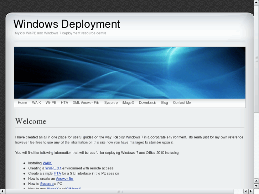Click the paragraph starting 'You will find the following information'
Viewport: 259px width, 194px height.
[97, 153]
